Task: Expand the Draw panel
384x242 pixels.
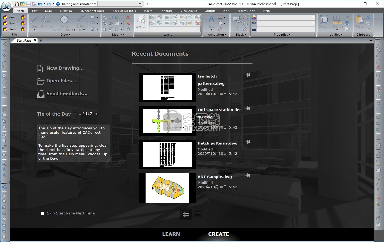Action: pos(65,35)
